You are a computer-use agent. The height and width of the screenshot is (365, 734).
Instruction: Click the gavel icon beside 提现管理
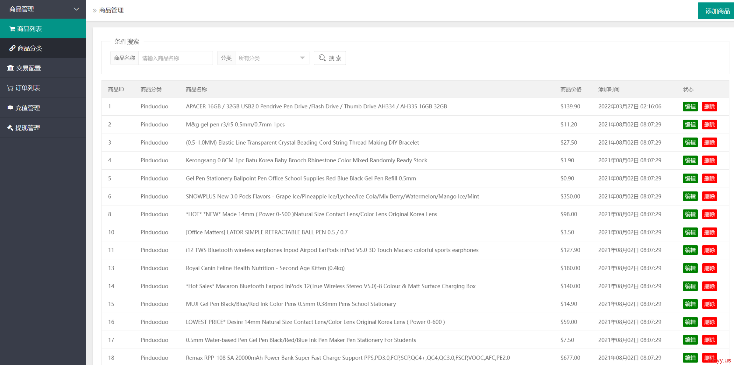click(10, 128)
